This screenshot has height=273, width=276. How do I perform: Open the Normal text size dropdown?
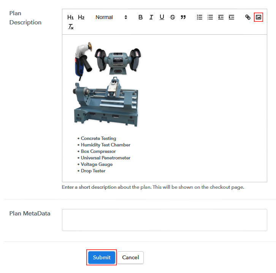(111, 17)
